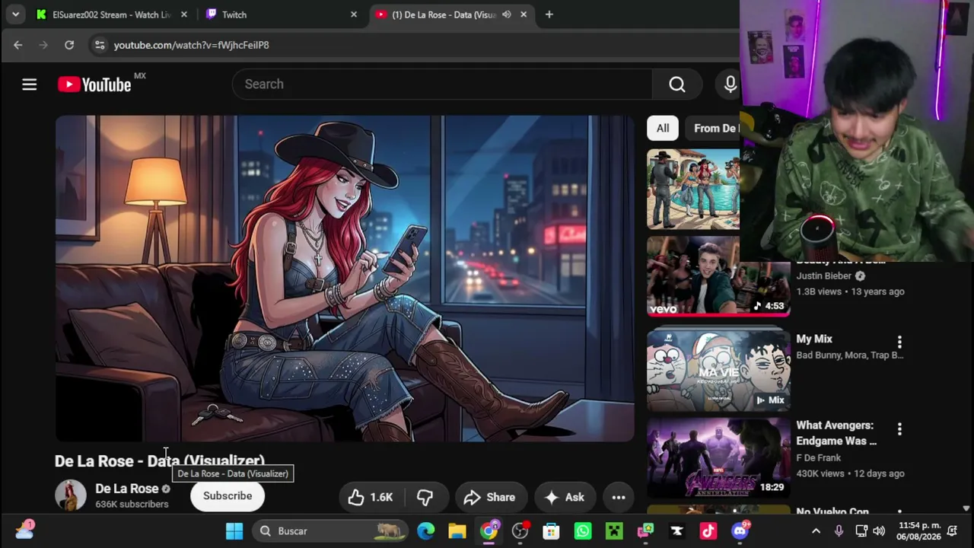Open the weather widget on the taskbar
This screenshot has height=548, width=974.
coord(24,530)
